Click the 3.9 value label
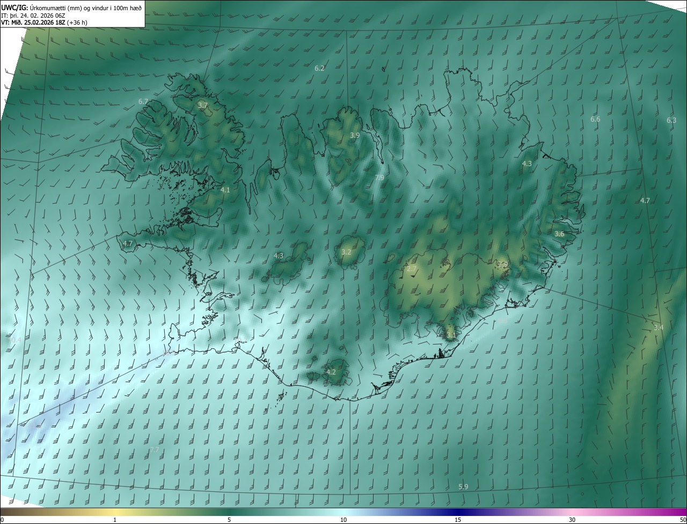 click(355, 135)
